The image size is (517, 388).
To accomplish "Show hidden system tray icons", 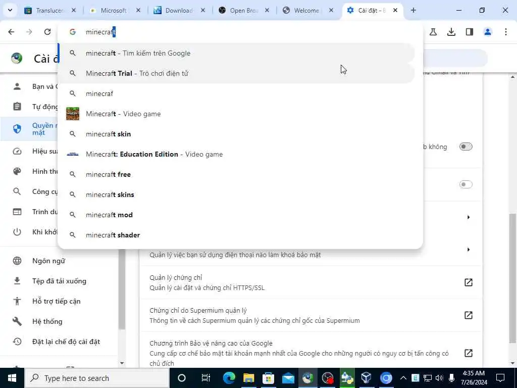I will point(403,378).
